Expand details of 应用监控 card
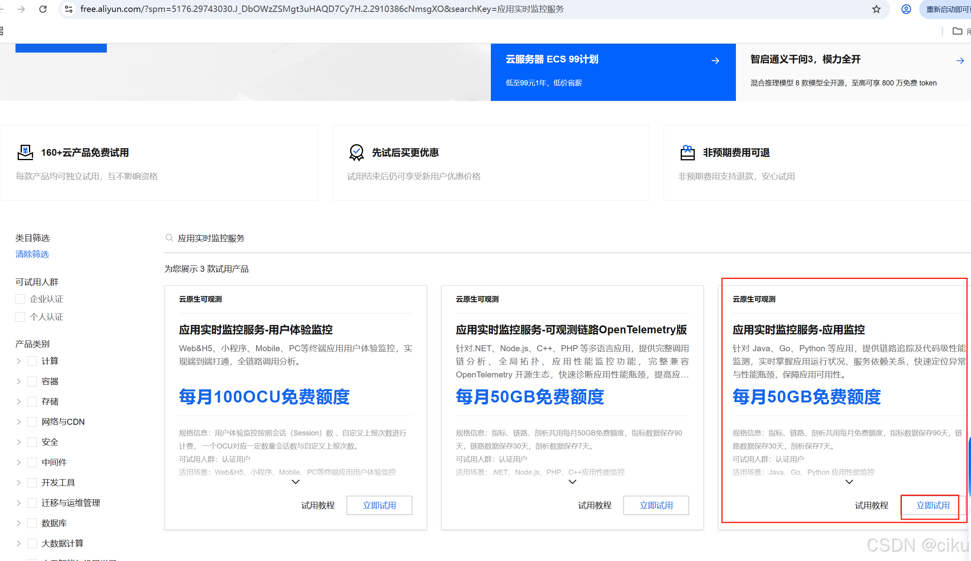 pyautogui.click(x=849, y=482)
